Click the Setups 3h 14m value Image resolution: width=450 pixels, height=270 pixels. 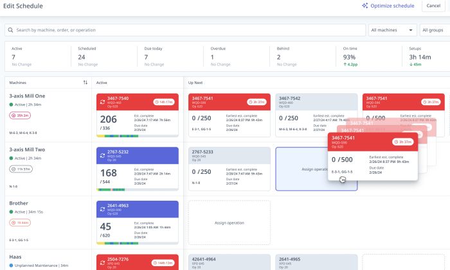point(420,57)
